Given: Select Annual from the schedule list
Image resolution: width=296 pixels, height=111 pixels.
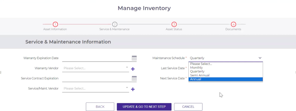Looking at the screenshot, I should 225,79.
